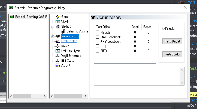This screenshot has width=197, height=109.
Task: Click the EEE Status icon
Action: point(57,61)
